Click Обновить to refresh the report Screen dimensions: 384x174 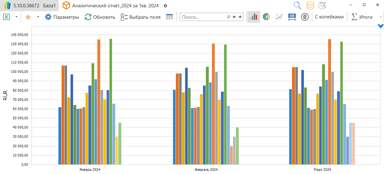(100, 17)
